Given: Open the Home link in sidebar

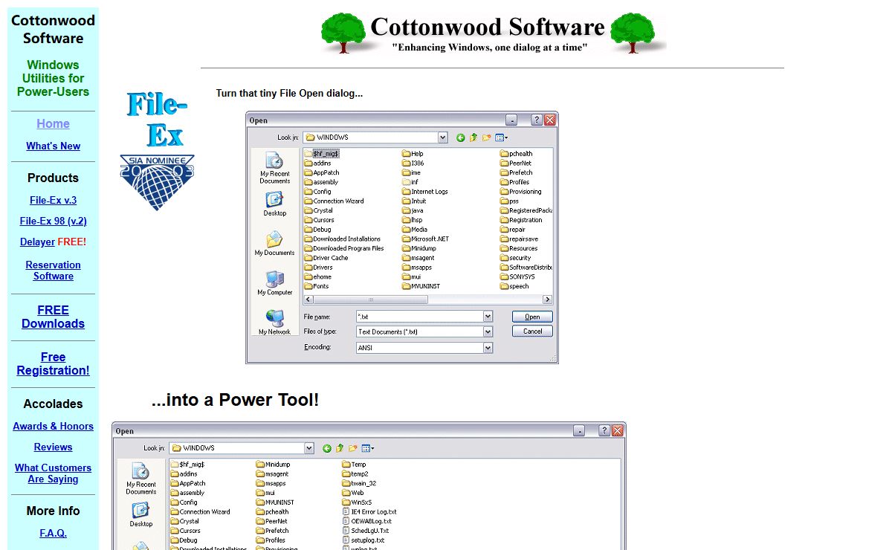Looking at the screenshot, I should (x=53, y=123).
